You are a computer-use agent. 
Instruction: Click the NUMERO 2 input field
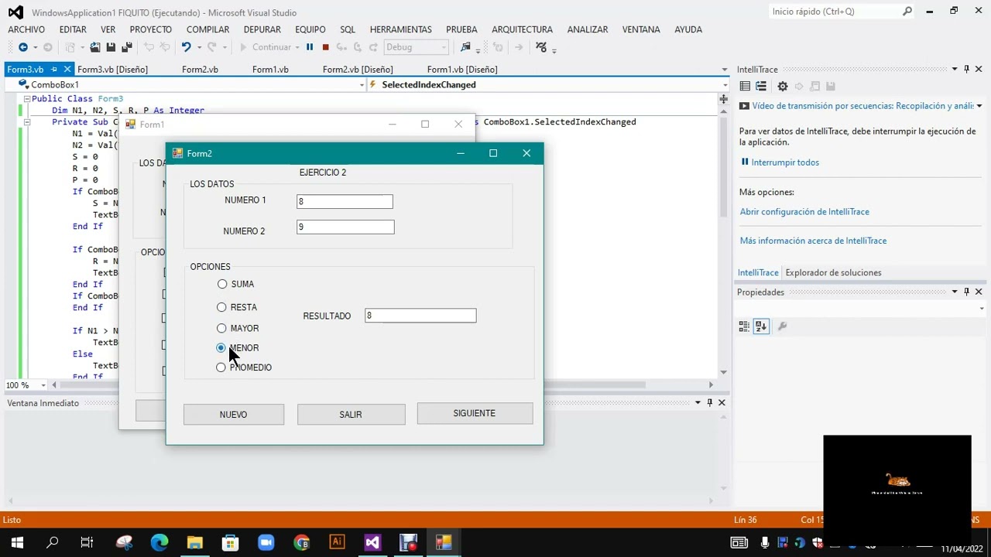[345, 227]
